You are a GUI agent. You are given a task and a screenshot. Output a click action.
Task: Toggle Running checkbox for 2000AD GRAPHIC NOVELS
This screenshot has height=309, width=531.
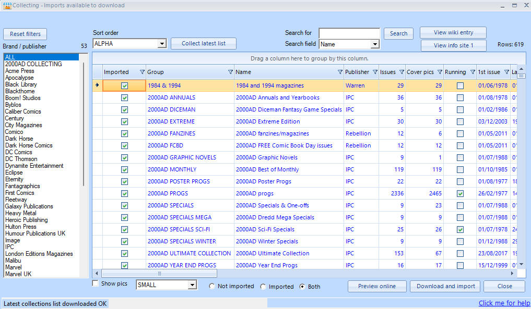[x=460, y=158]
